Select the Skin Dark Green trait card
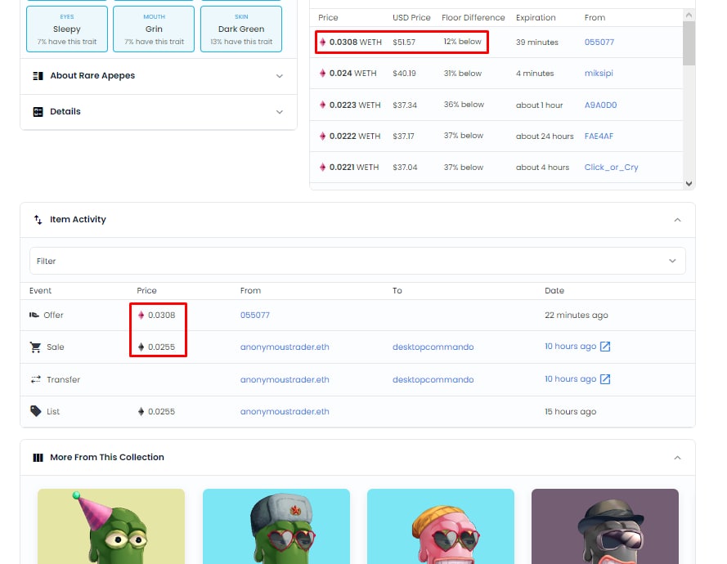The width and height of the screenshot is (727, 564). coord(241,29)
